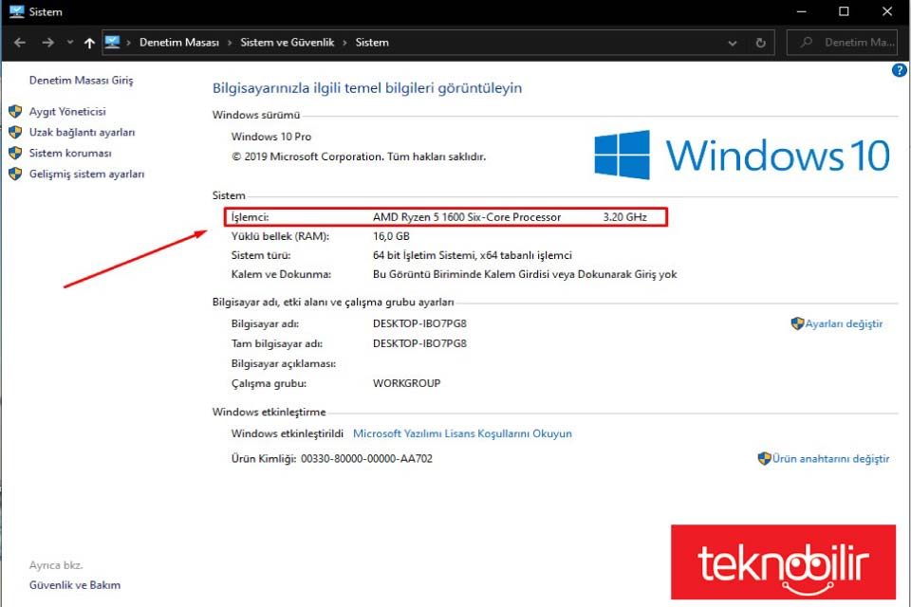Viewport: 911px width, 607px height.
Task: Click the 16,0 GB RAM value
Action: pos(391,236)
